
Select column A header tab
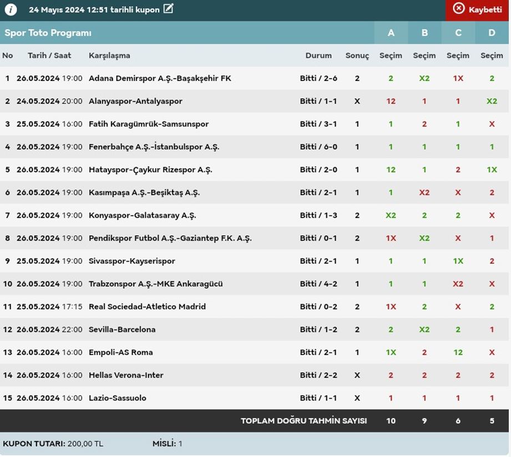(x=391, y=33)
